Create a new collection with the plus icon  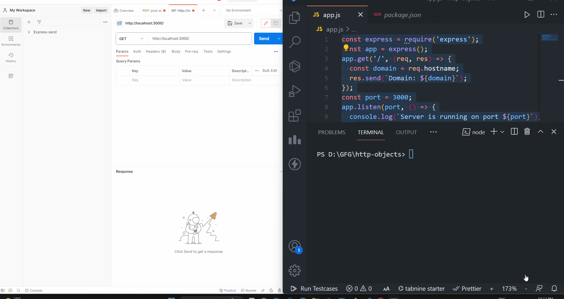pos(29,22)
